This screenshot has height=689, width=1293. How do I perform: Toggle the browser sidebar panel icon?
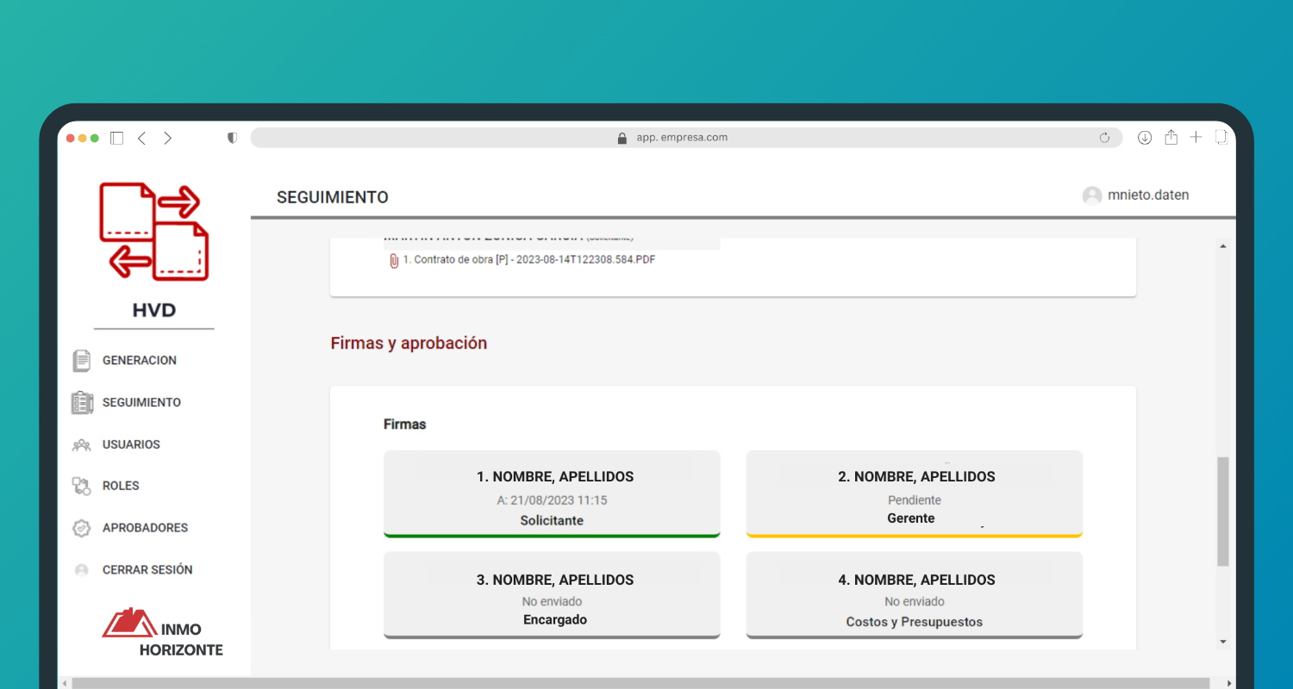pos(117,138)
